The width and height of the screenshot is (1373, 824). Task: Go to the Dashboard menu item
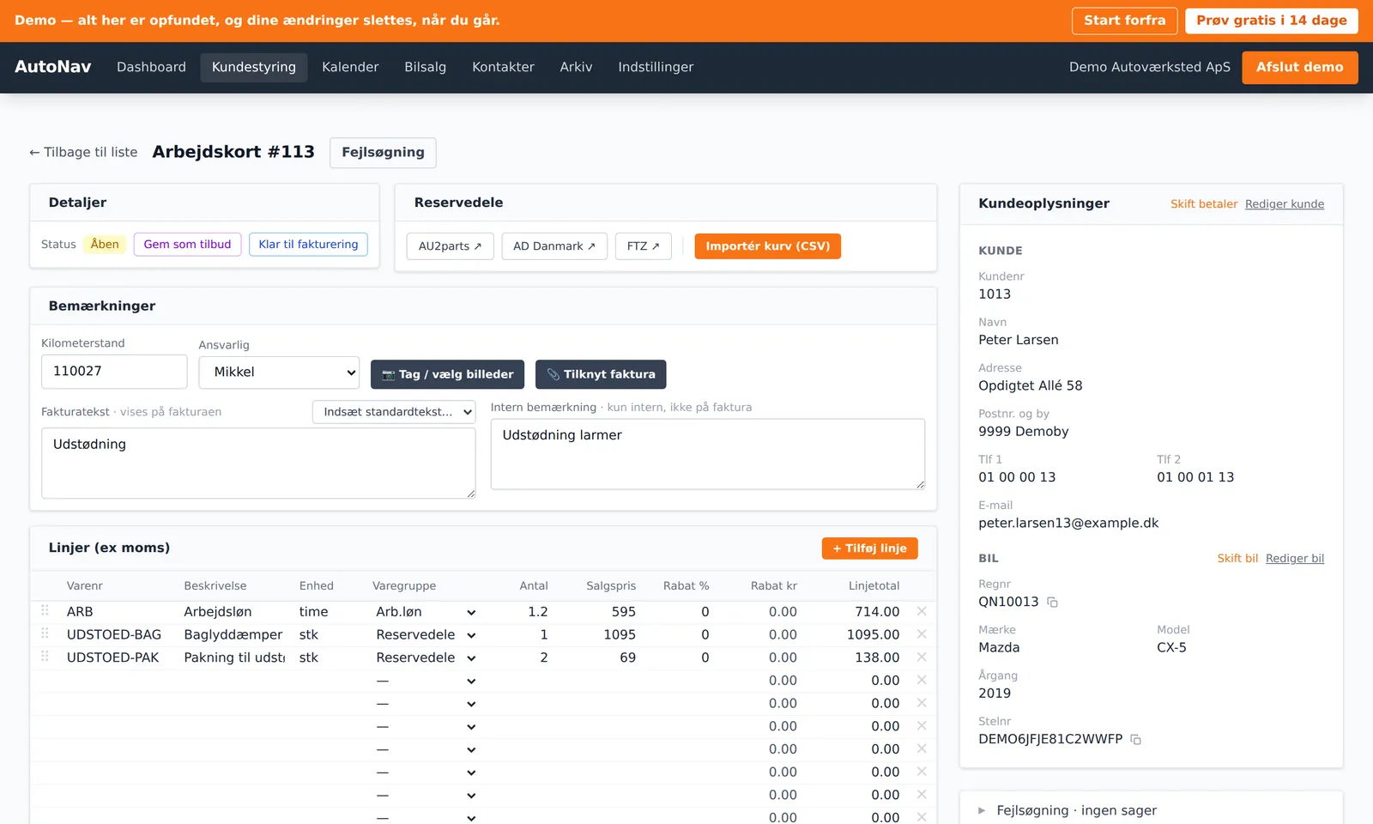(x=151, y=67)
